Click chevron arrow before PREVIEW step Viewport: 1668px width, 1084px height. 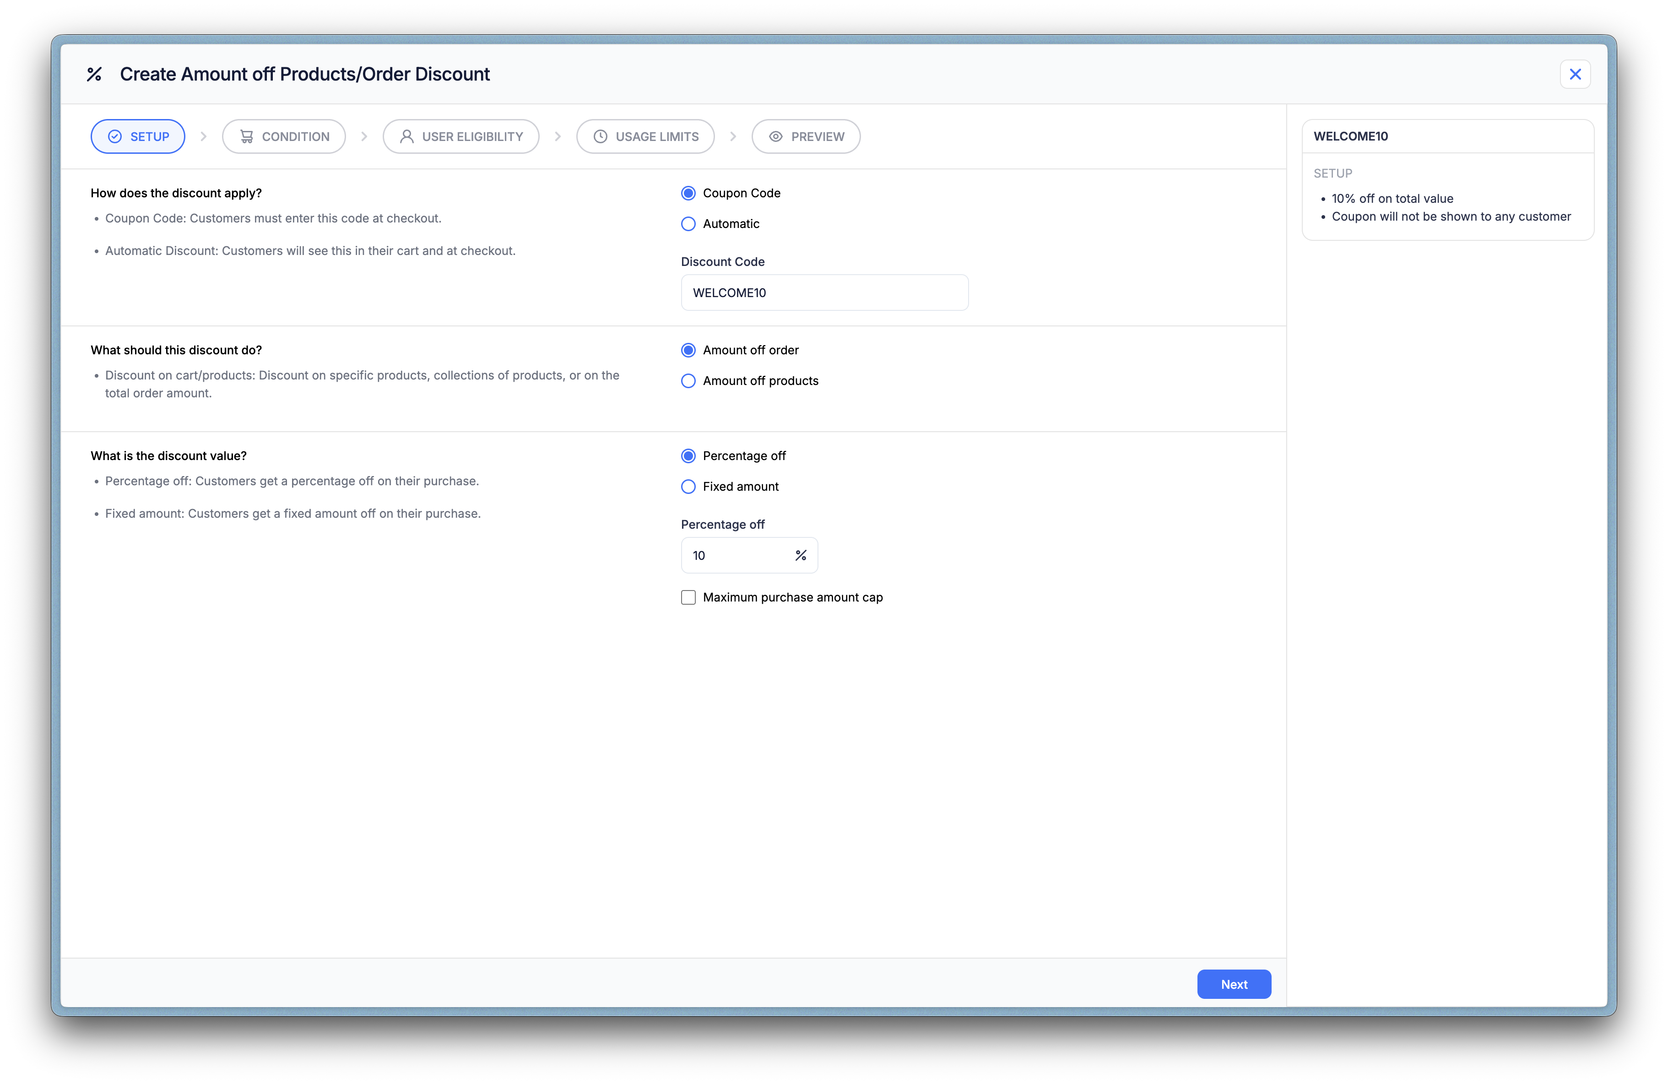click(x=733, y=136)
